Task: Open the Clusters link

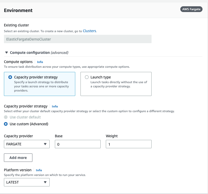Action: (x=89, y=31)
